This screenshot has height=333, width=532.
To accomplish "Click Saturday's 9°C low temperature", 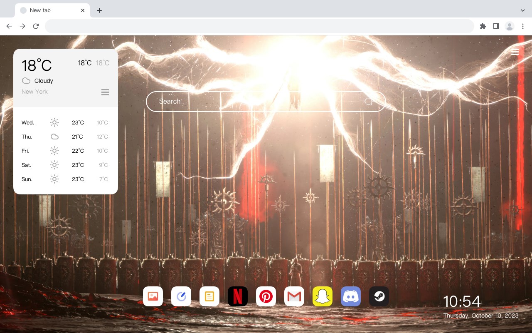I will (x=103, y=165).
